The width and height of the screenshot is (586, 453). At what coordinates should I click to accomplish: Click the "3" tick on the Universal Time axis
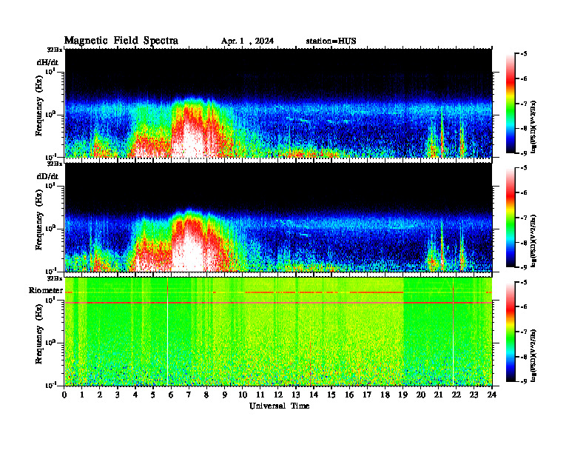(x=118, y=395)
